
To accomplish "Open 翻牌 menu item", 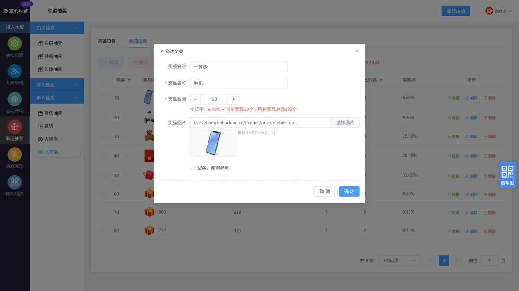I will click(x=46, y=126).
